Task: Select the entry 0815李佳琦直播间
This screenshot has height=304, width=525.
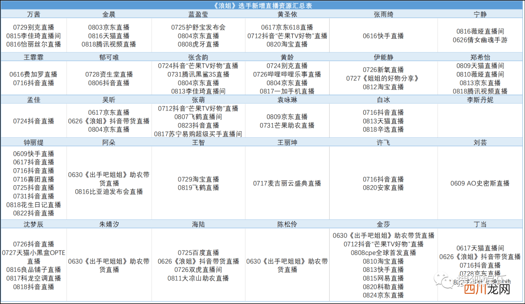Action: coord(34,36)
